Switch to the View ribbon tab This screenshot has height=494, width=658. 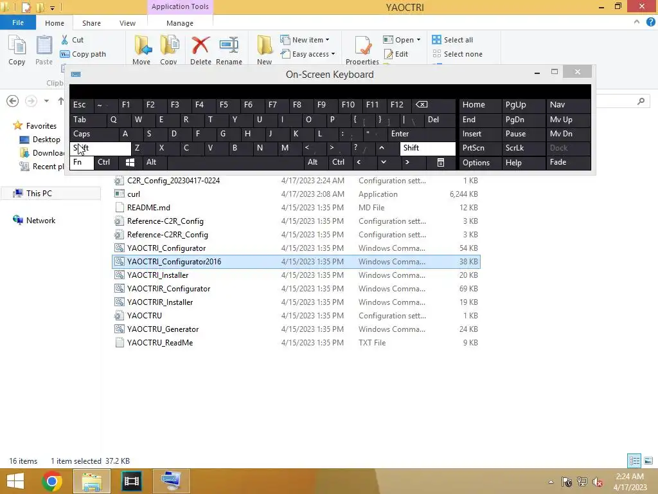tap(128, 23)
